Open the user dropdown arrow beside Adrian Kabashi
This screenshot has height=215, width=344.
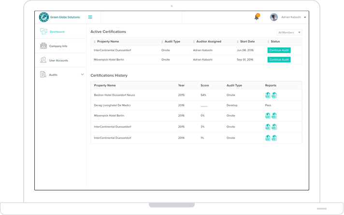click(x=305, y=17)
